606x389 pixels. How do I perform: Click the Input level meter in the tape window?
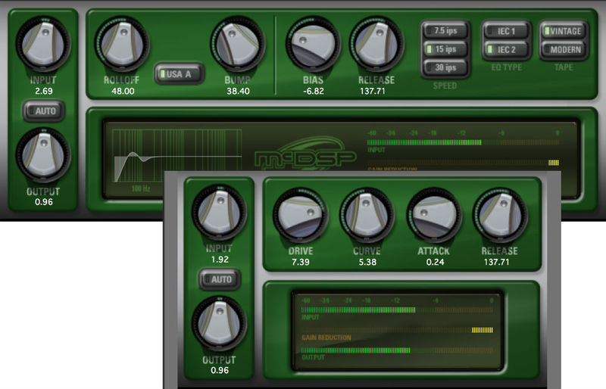click(463, 142)
